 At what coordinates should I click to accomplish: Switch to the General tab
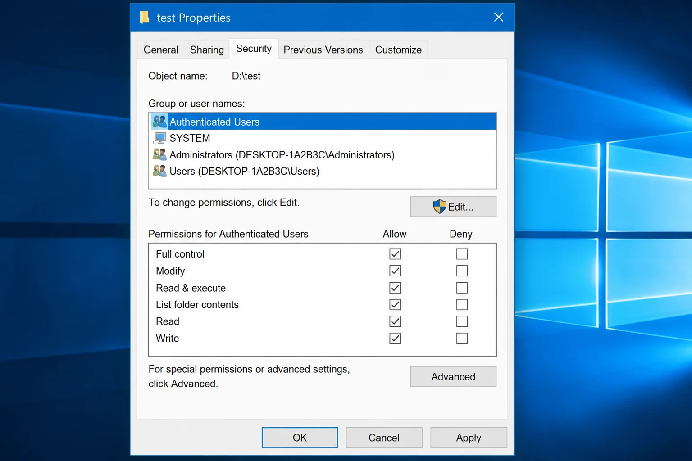(x=161, y=50)
